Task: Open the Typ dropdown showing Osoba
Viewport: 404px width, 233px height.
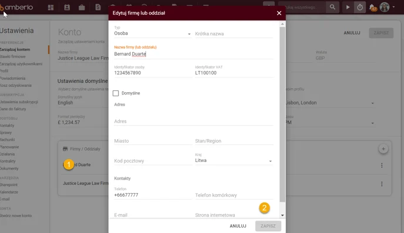Action: tap(153, 33)
